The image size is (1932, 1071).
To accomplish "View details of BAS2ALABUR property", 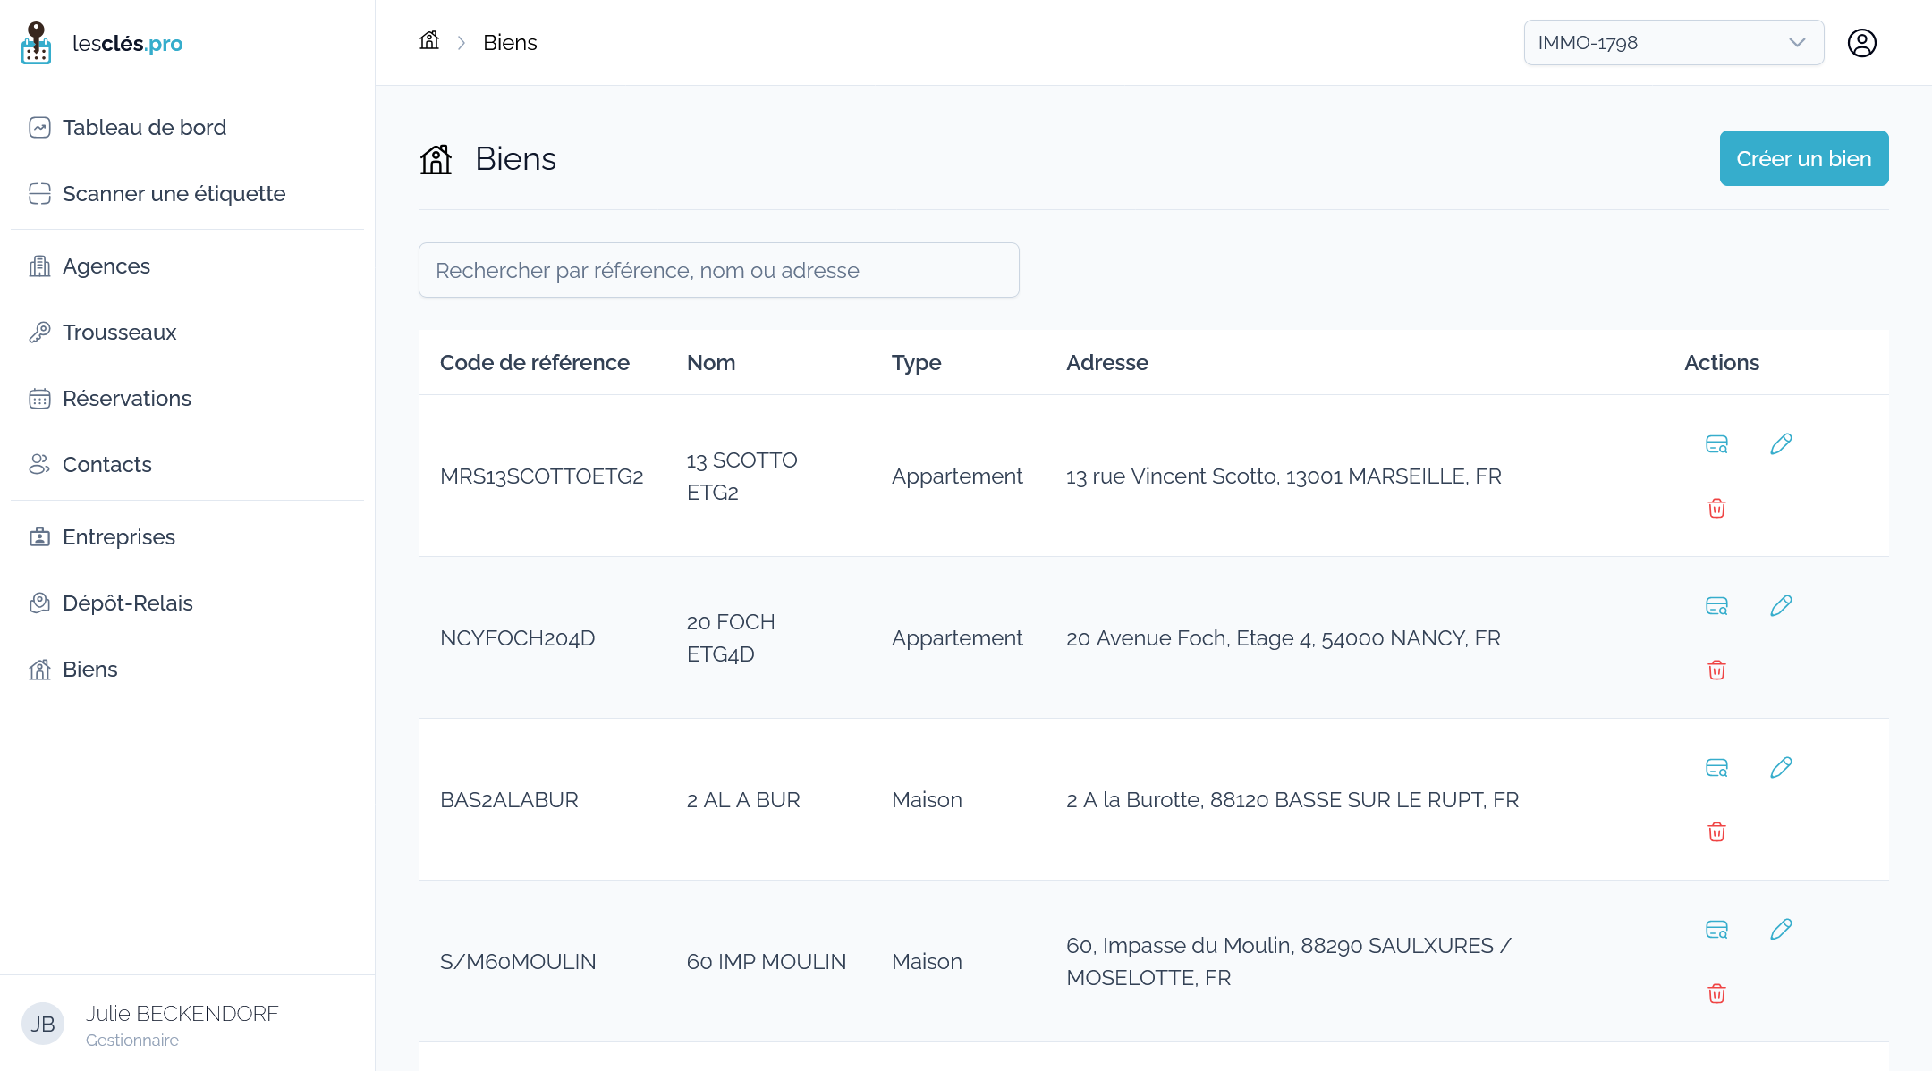I will (1716, 768).
